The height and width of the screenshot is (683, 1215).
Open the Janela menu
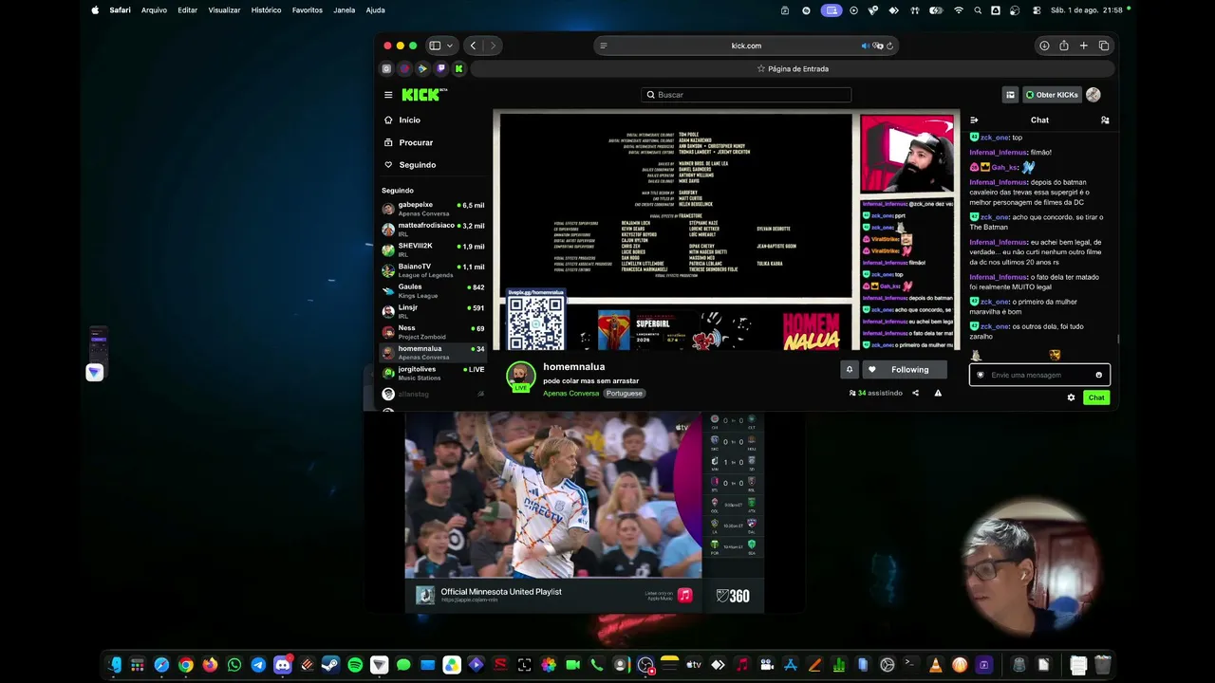pyautogui.click(x=345, y=10)
